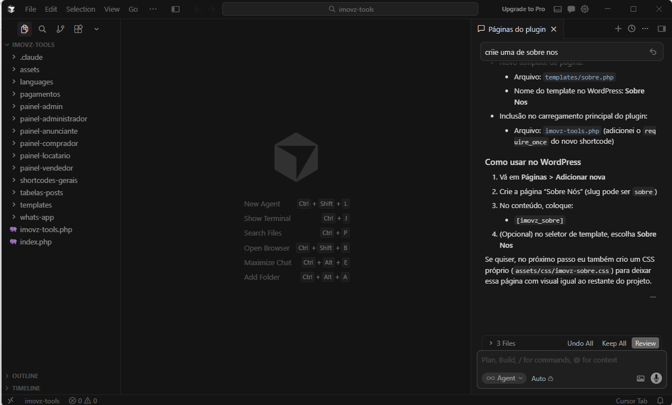Expand the 3 Files changes list
672x405 pixels.
tap(502, 343)
